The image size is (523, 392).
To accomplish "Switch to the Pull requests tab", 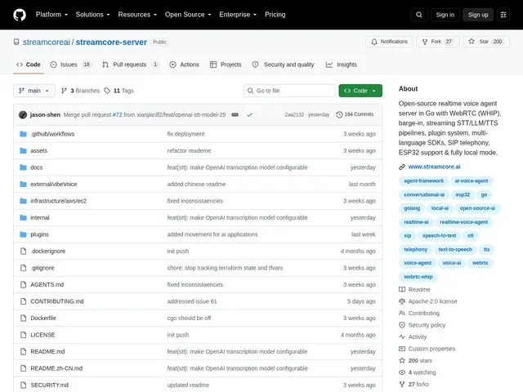I will (x=130, y=65).
